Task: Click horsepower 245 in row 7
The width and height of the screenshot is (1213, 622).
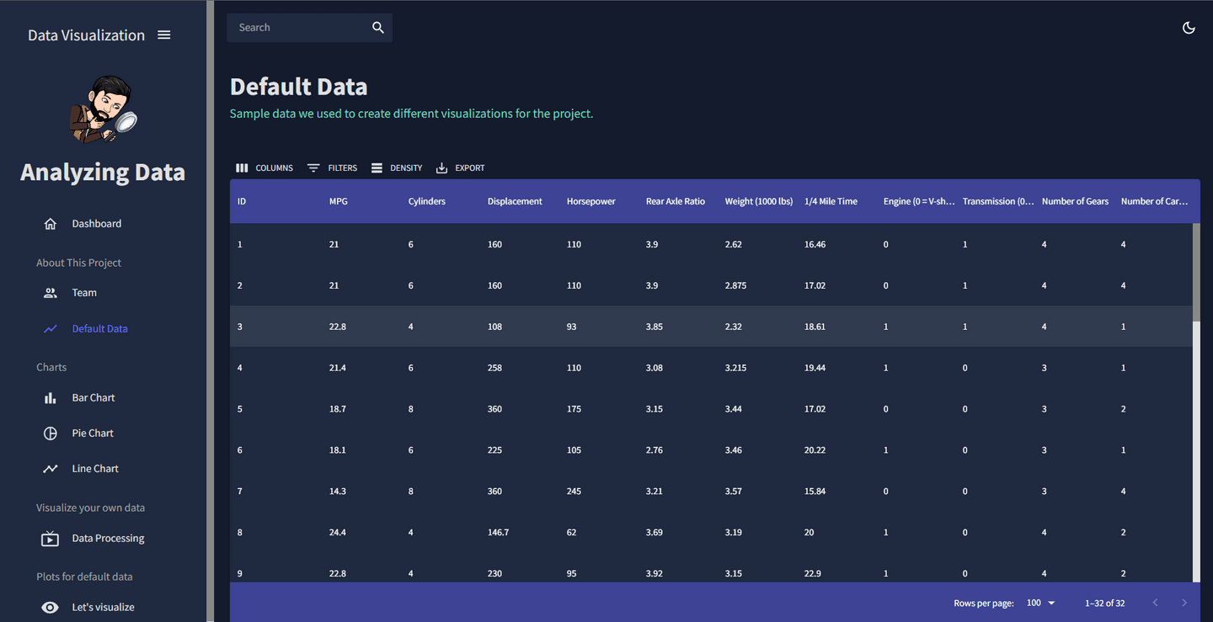Action: tap(574, 492)
